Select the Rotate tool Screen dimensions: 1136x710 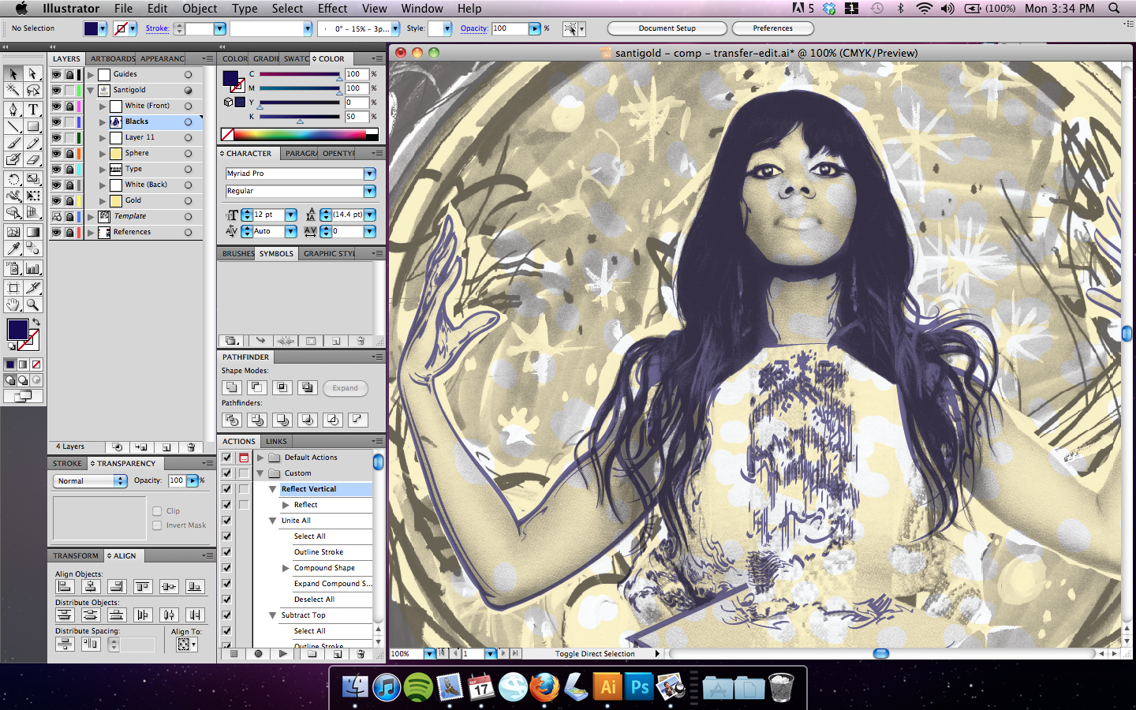(x=13, y=179)
